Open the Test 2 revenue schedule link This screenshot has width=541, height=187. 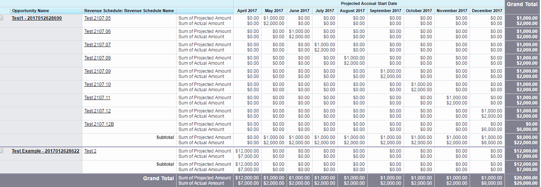point(90,151)
